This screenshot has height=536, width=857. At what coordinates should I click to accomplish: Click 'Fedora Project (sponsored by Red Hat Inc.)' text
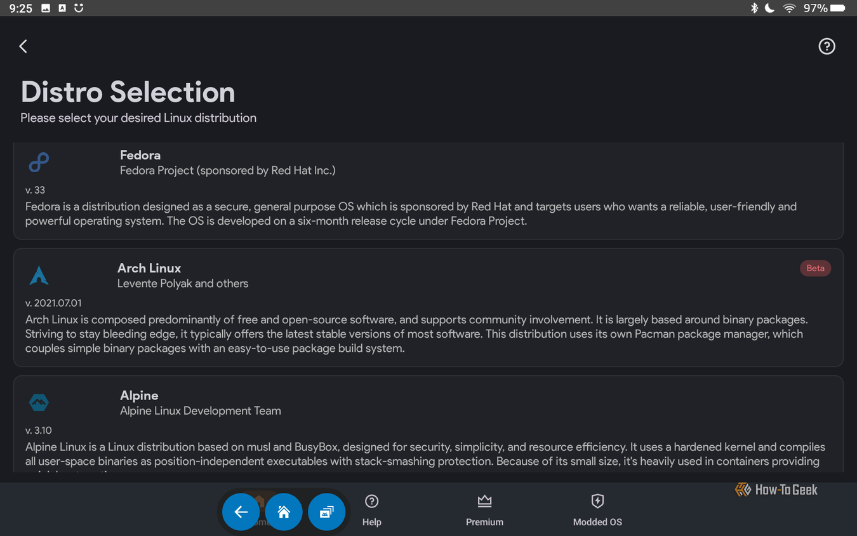point(228,170)
